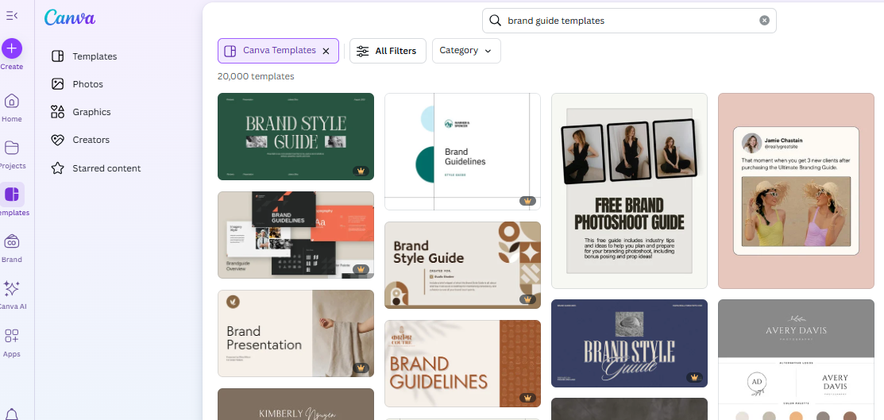Click the purple Create plus button
The width and height of the screenshot is (884, 420).
[12, 48]
